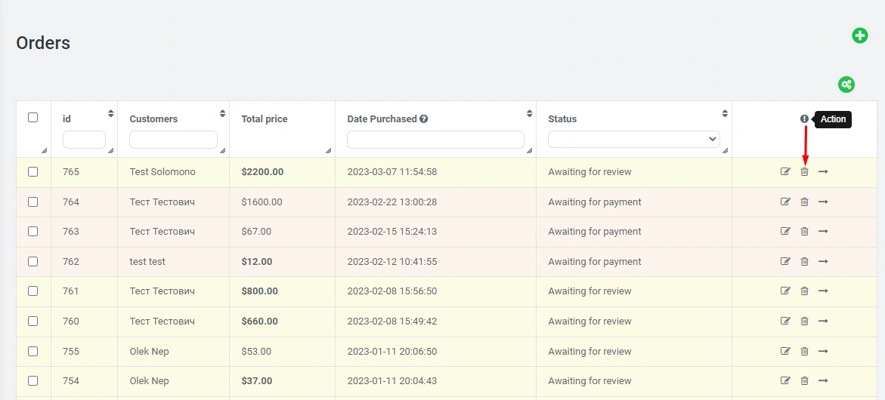Check the box for order 765
Screen dimensions: 885x400
[32, 172]
